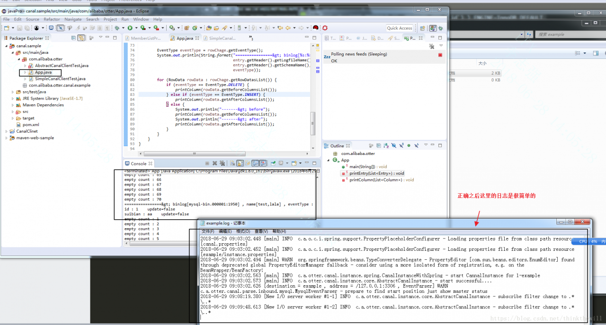Collapse the src/main/java folder node
The width and height of the screenshot is (606, 325).
coord(12,52)
